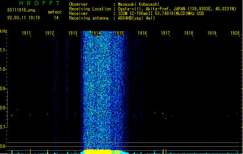Click the 1911 time marker

(26, 33)
